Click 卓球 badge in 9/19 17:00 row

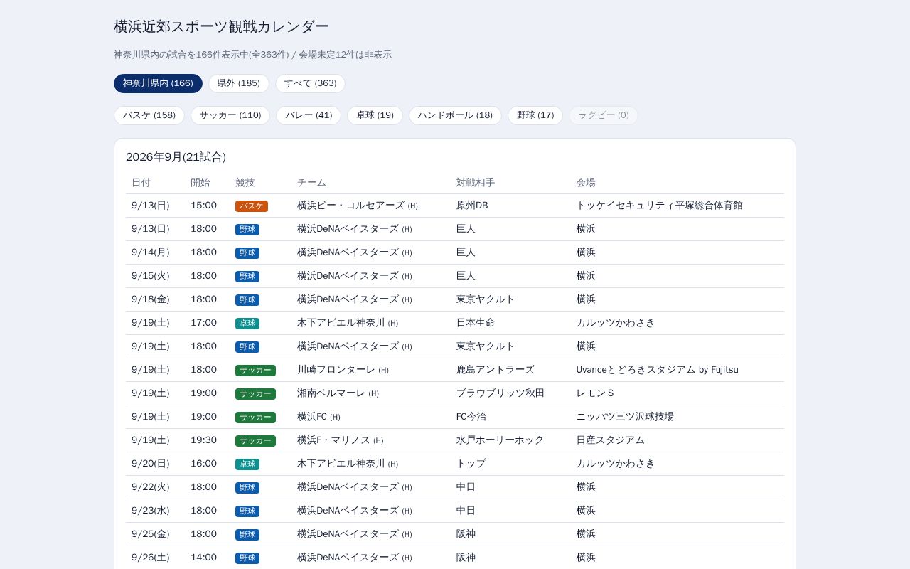(247, 324)
